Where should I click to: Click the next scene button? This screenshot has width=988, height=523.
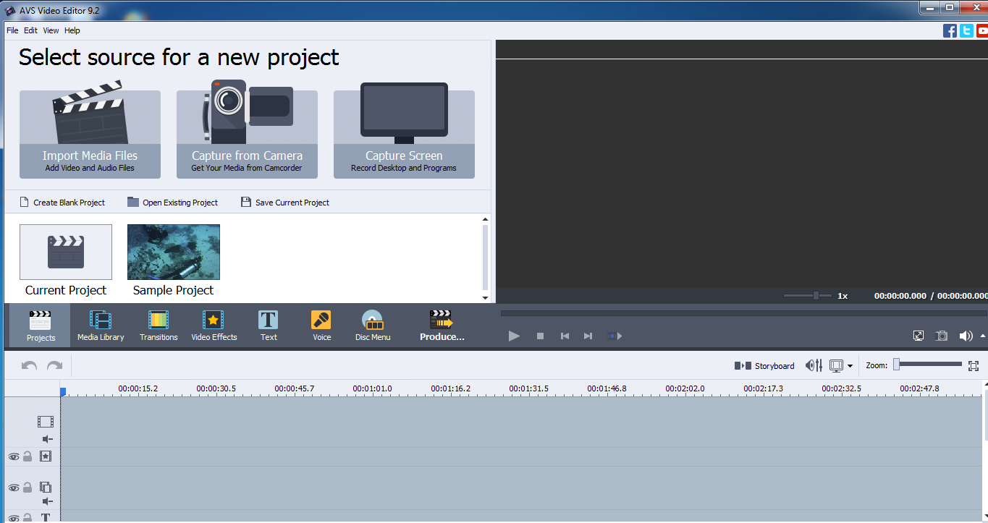point(615,336)
